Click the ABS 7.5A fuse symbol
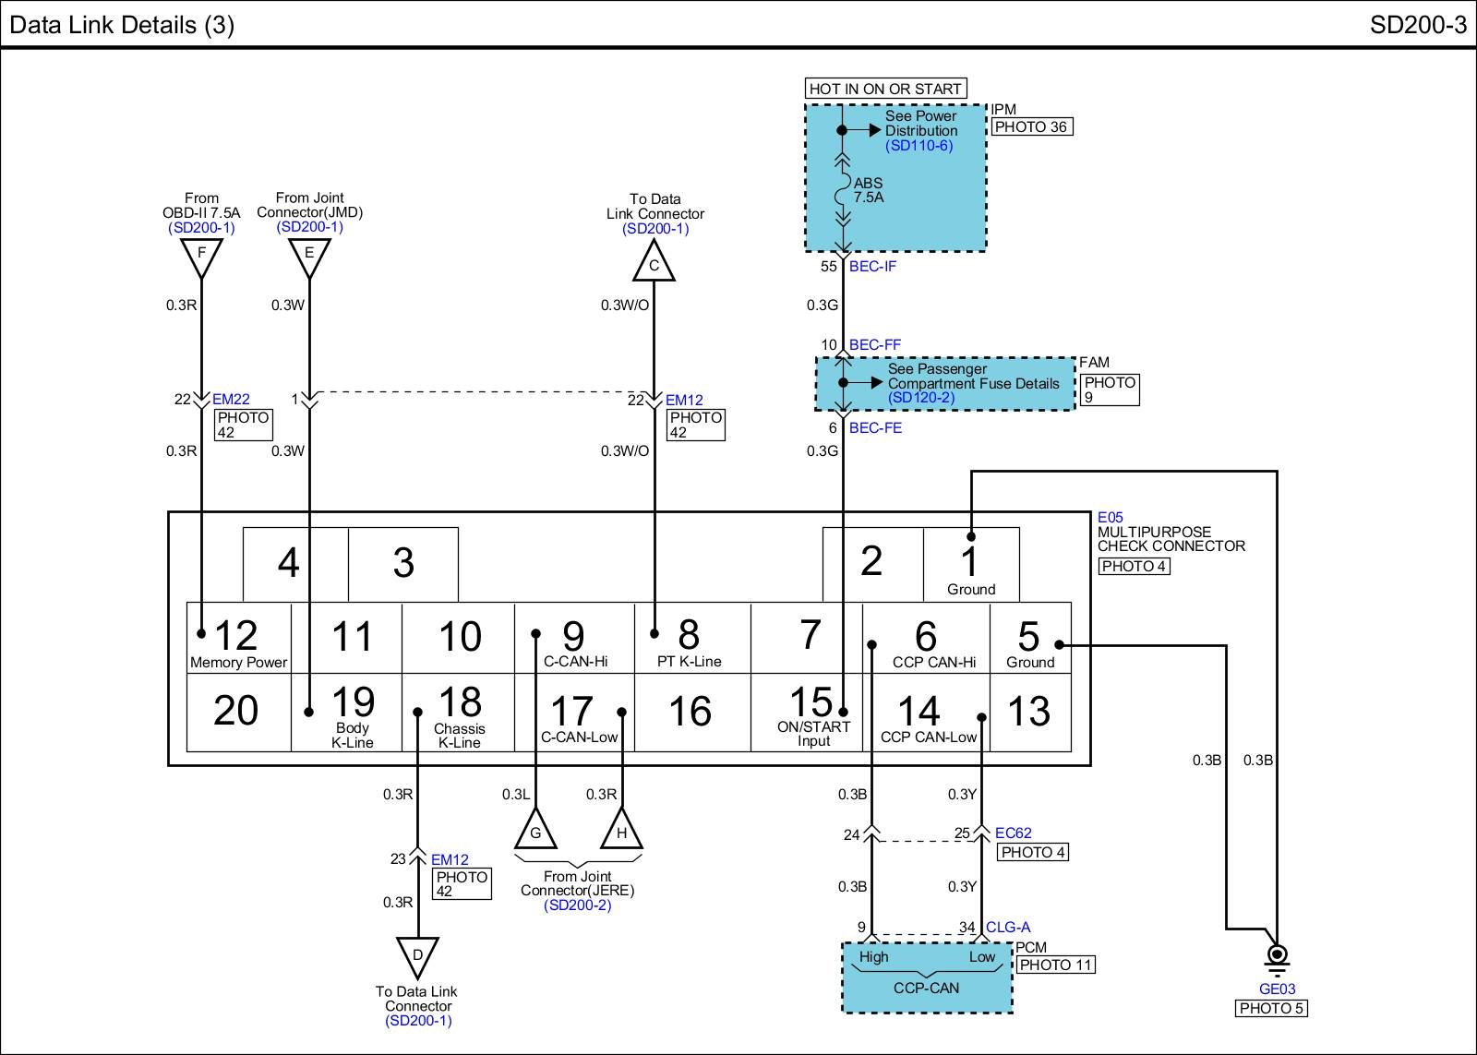 (842, 190)
